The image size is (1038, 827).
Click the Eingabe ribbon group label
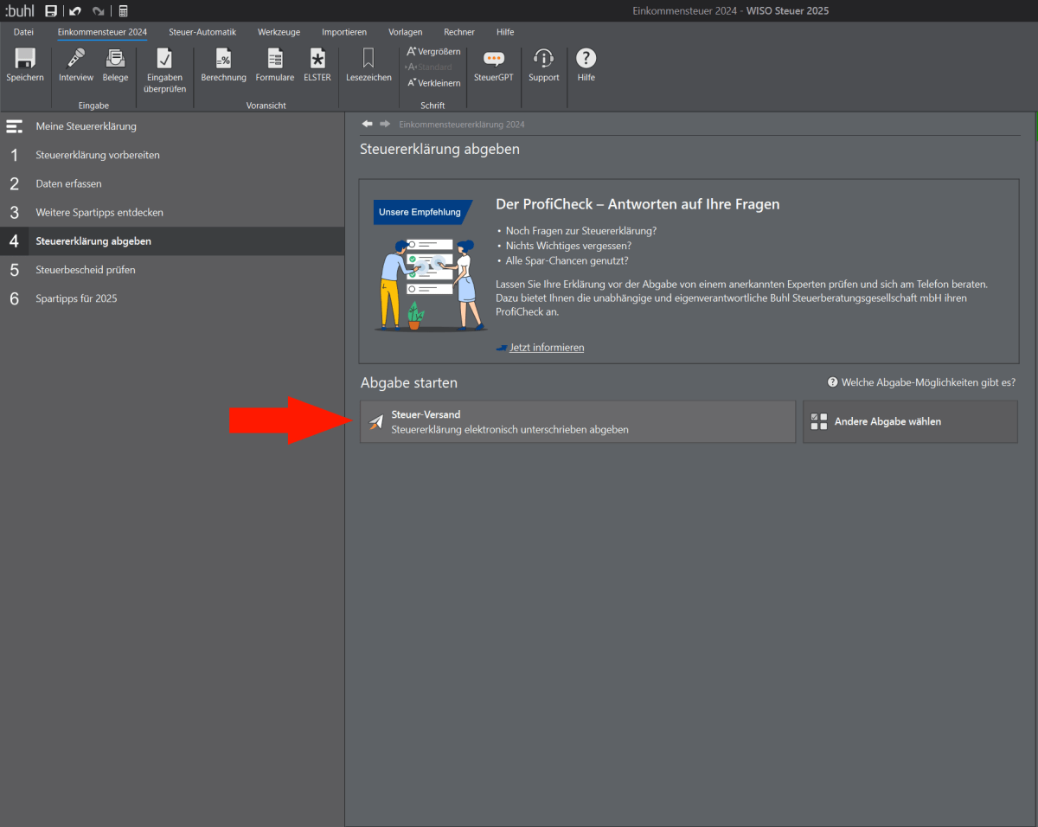pyautogui.click(x=93, y=106)
